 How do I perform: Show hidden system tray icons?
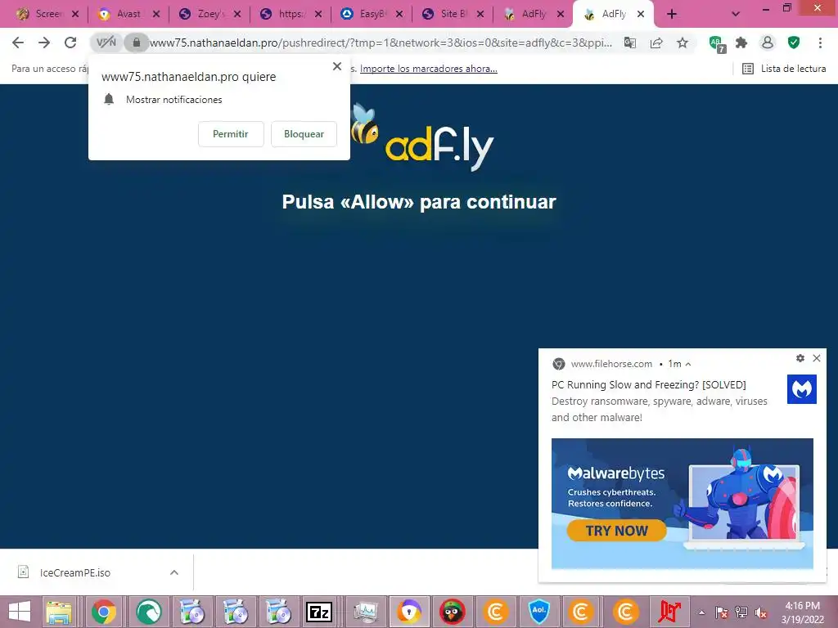(701, 612)
